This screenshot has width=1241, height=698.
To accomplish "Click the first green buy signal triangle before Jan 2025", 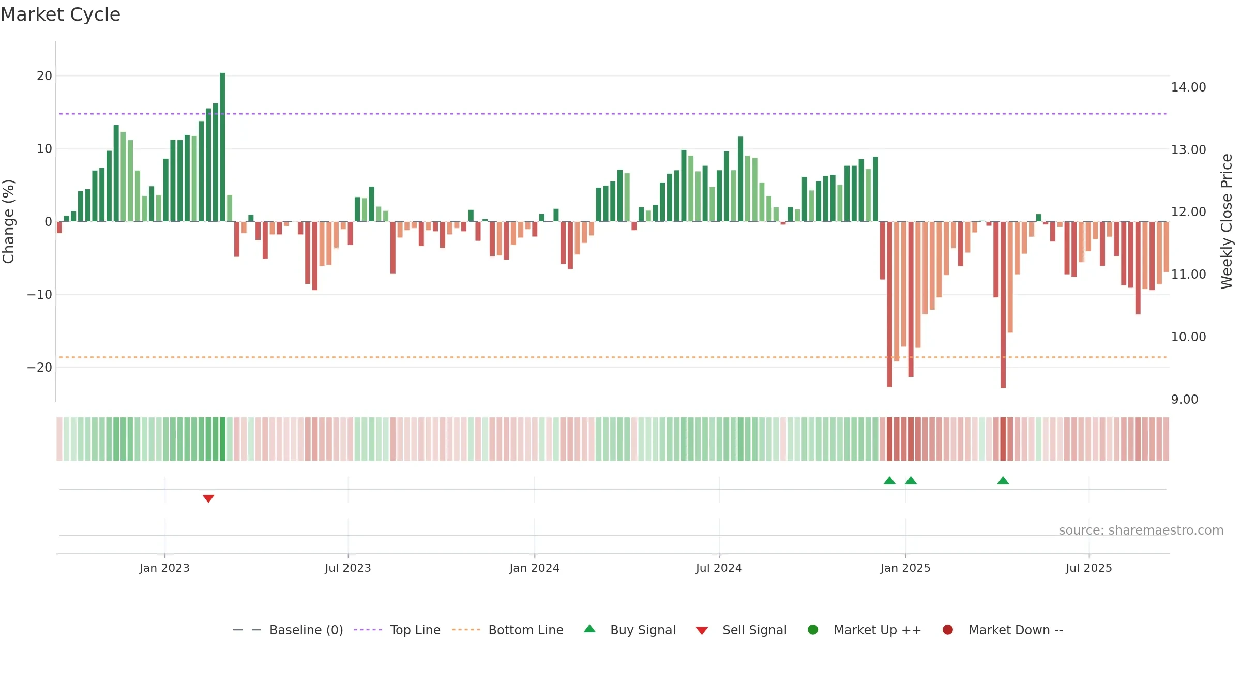I will [x=889, y=480].
